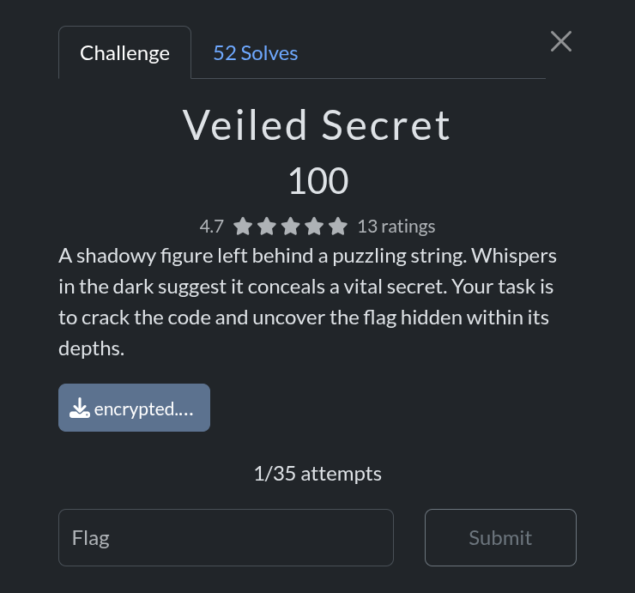Click the description starting 'A shadowy figure'
This screenshot has width=635, height=593.
click(x=307, y=257)
